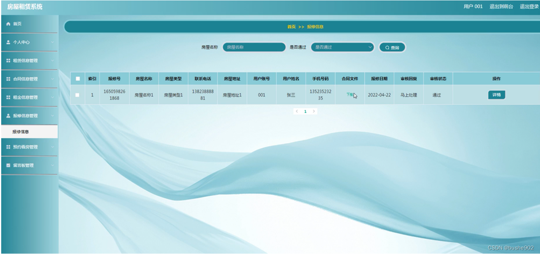The height and width of the screenshot is (254, 540).
Task: Click the 联系电话 column header
Action: pos(203,79)
